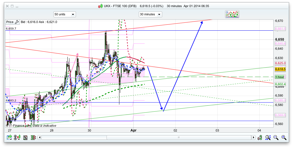Open the 30 minutes timeframe dropdown
This screenshot has height=148, width=293.
[x=150, y=14]
